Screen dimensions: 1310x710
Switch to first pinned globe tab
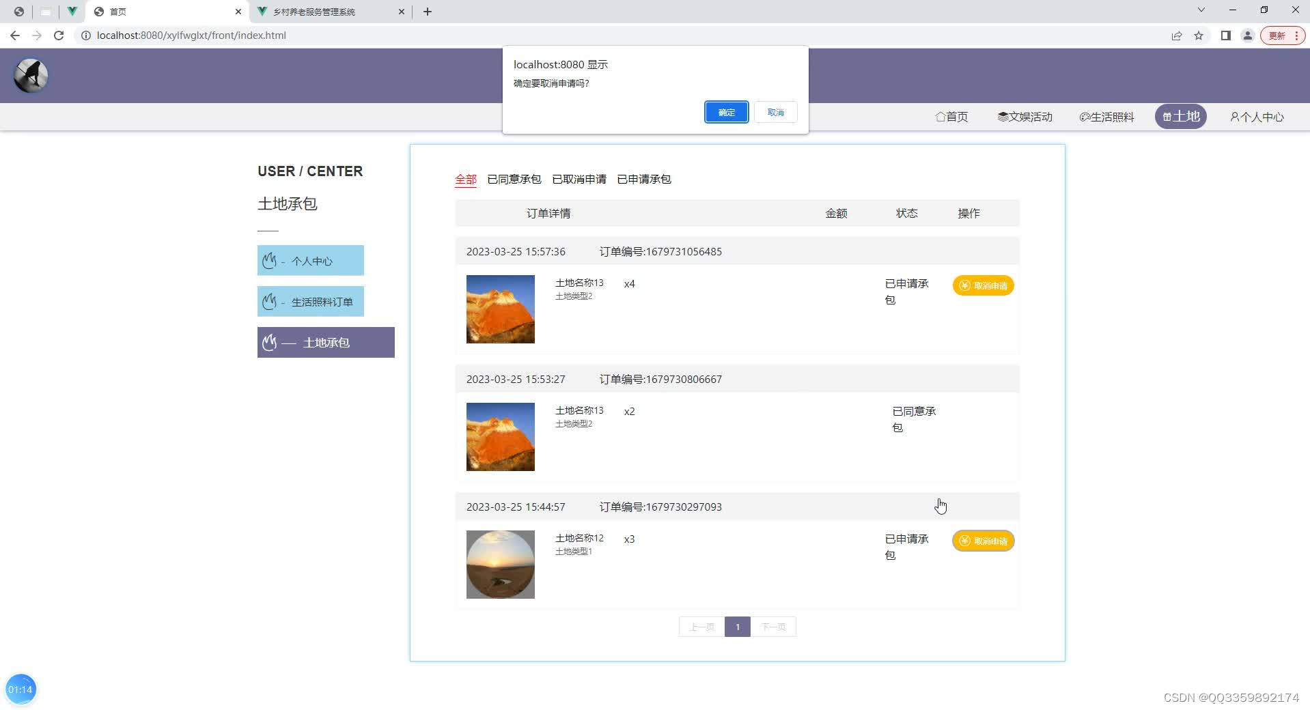pos(19,12)
